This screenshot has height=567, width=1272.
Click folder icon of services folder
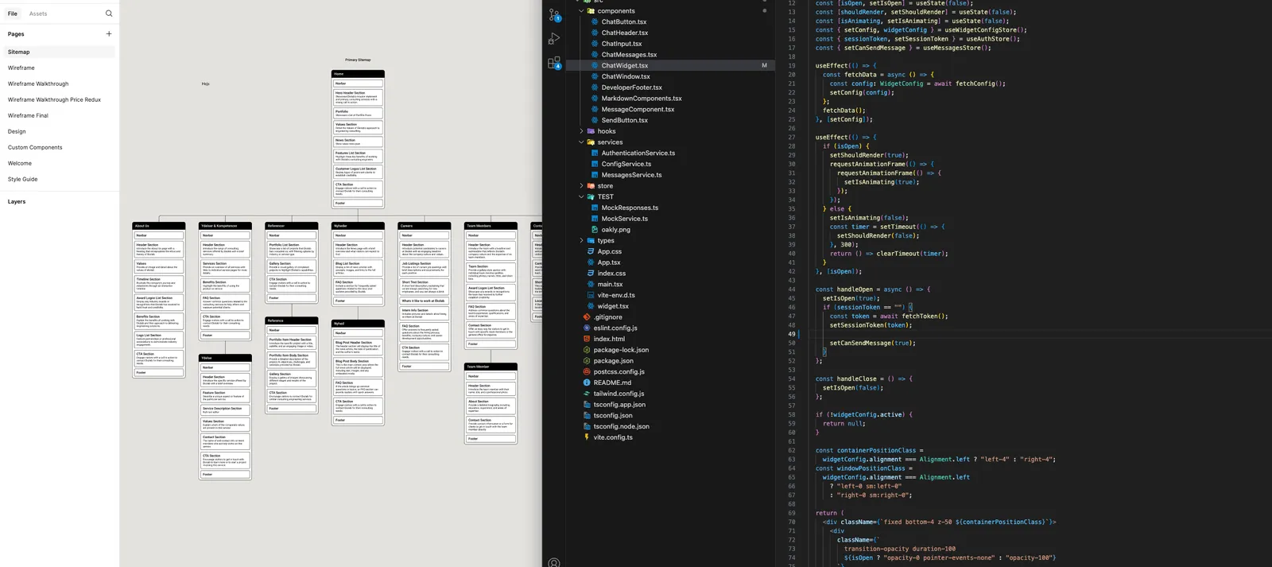591,142
